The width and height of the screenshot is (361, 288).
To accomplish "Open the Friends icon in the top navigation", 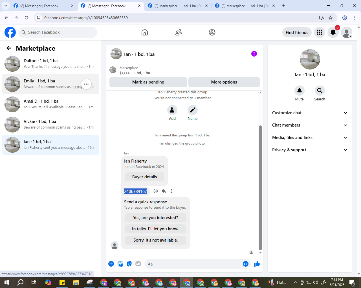I will point(179,32).
